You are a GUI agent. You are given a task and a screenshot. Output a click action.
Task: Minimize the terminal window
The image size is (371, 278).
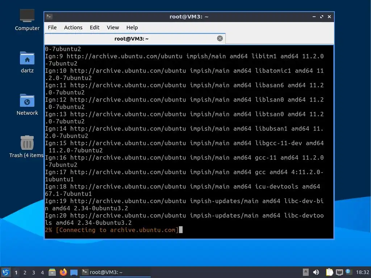click(314, 17)
